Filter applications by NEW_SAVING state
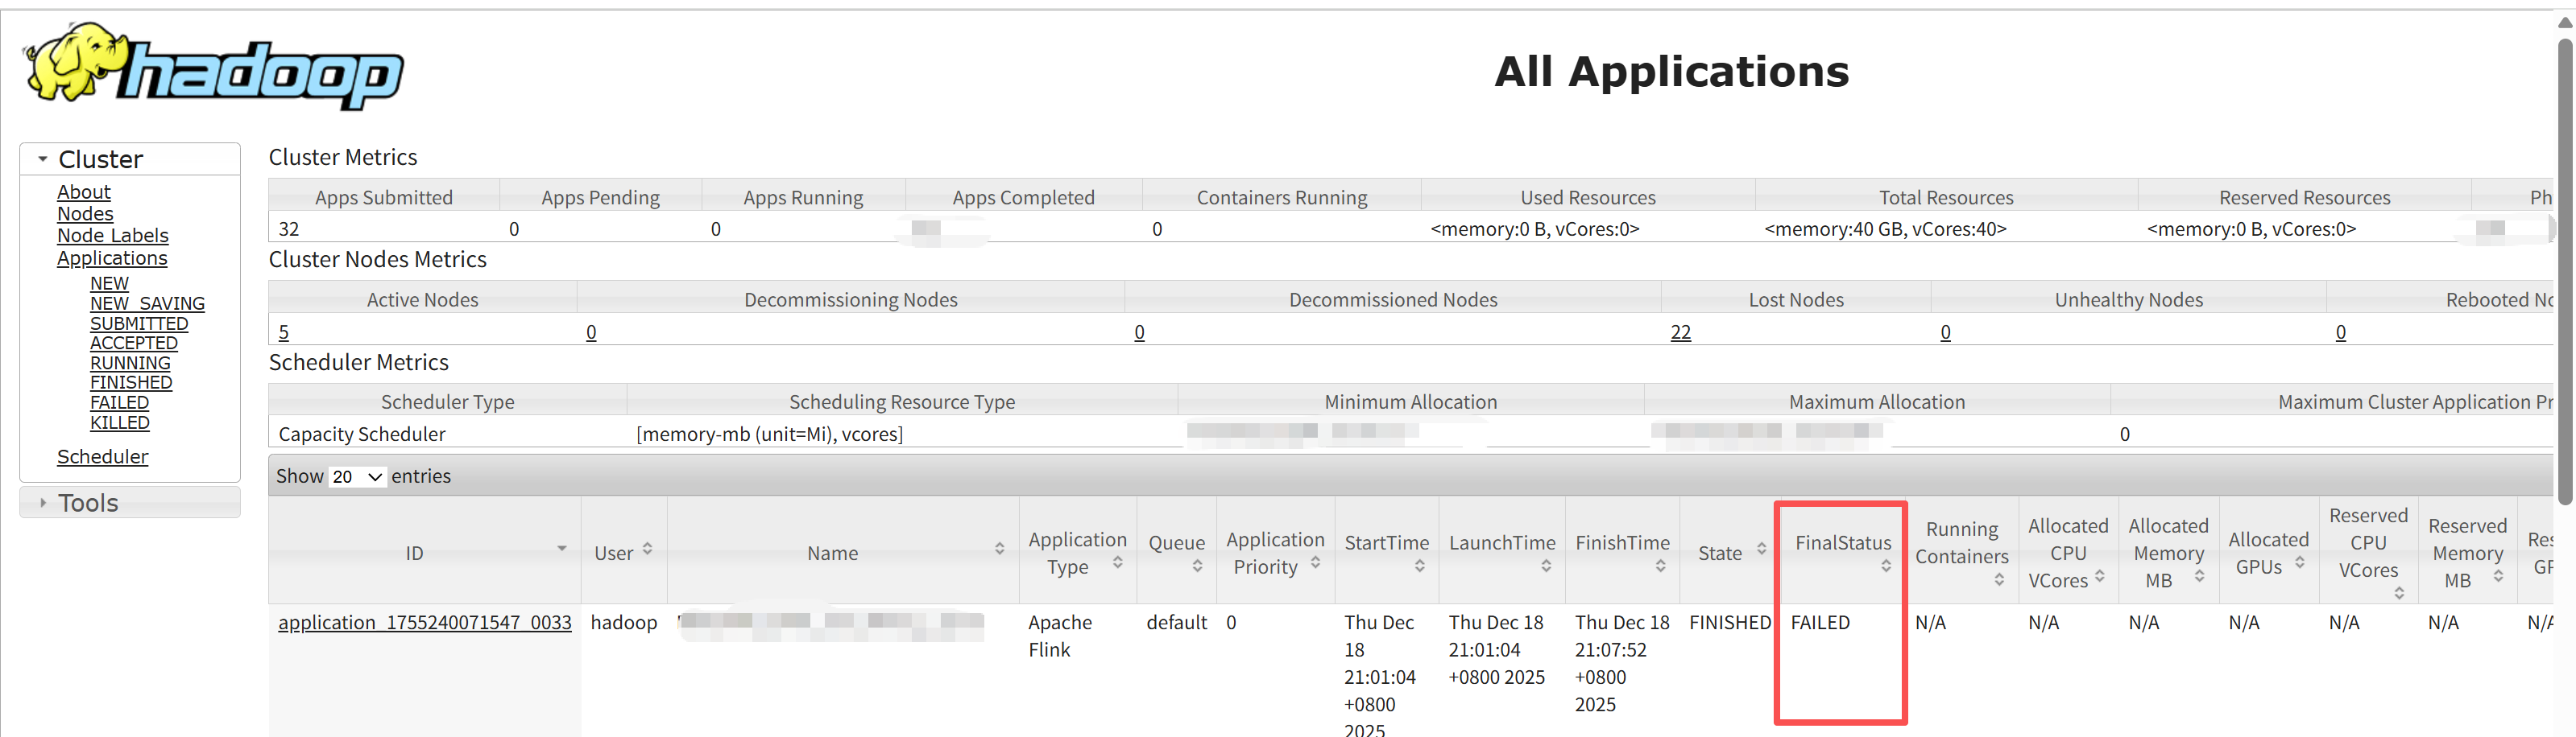The width and height of the screenshot is (2576, 737). coord(147,303)
